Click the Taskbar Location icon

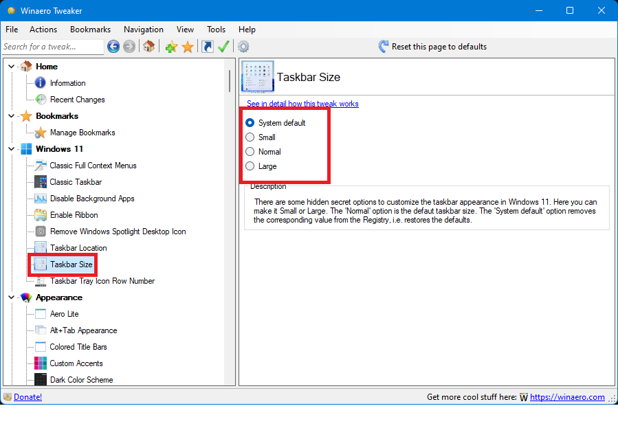click(41, 248)
